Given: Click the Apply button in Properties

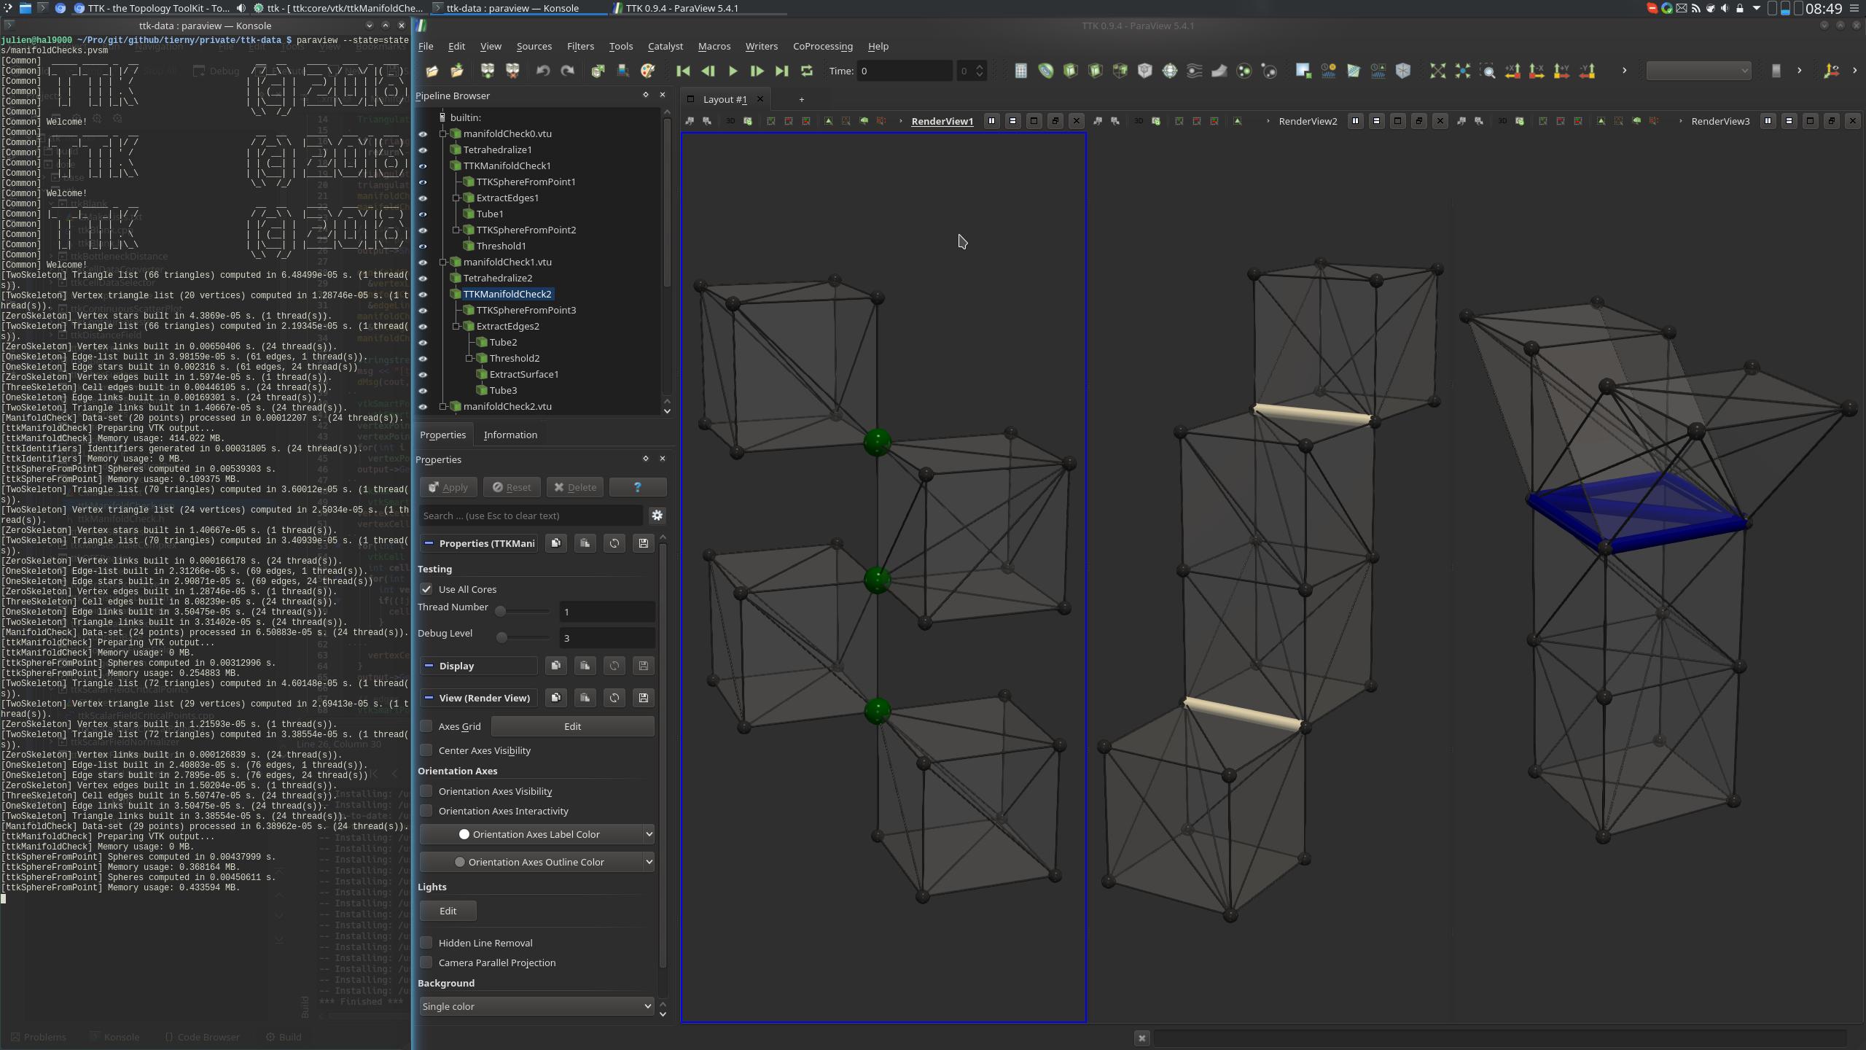Looking at the screenshot, I should [x=451, y=487].
